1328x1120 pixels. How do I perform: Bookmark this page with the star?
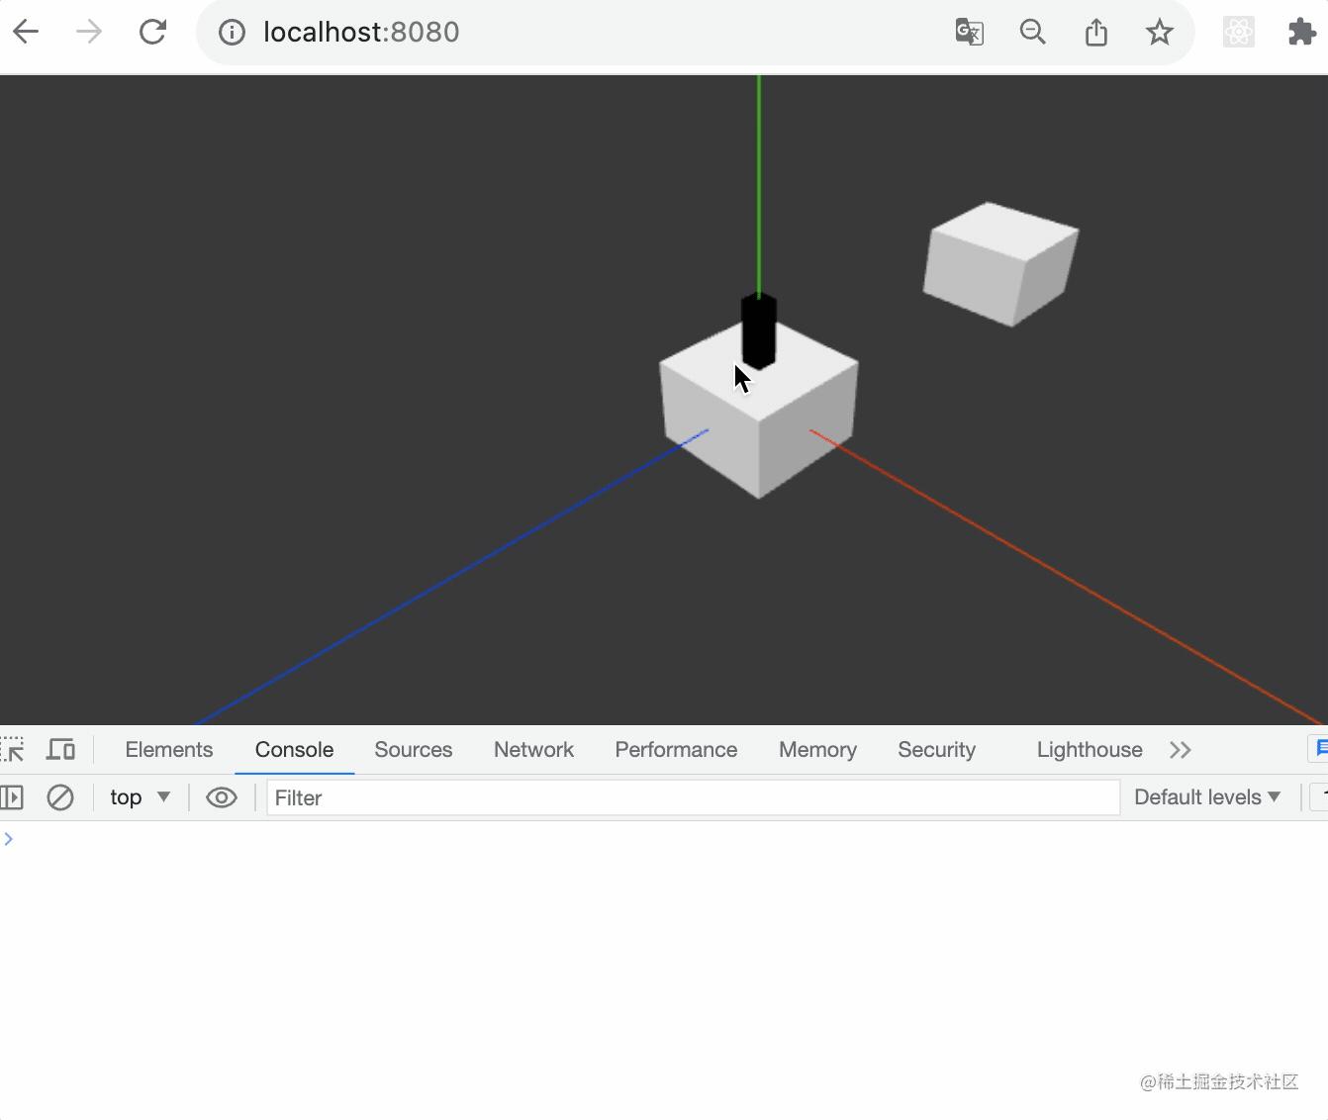[x=1159, y=31]
